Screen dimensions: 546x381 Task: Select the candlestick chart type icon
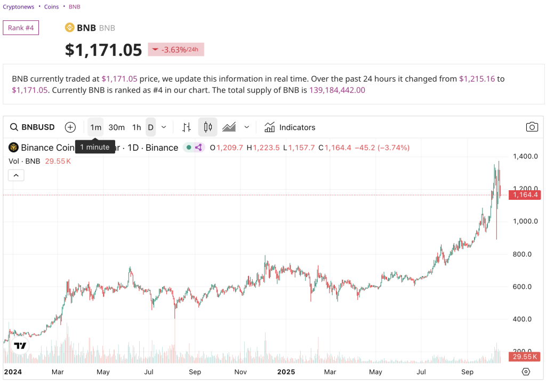click(207, 127)
